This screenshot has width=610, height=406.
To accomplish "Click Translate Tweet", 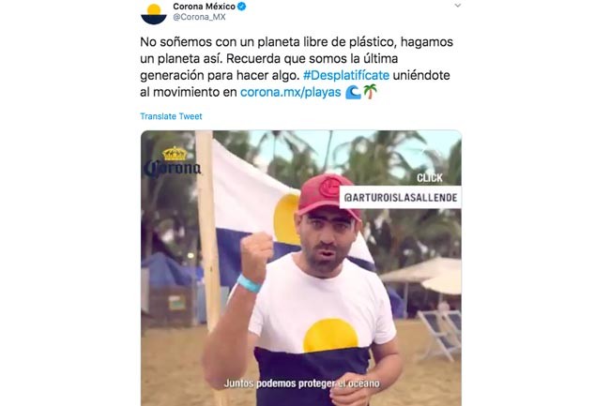I will pos(171,116).
